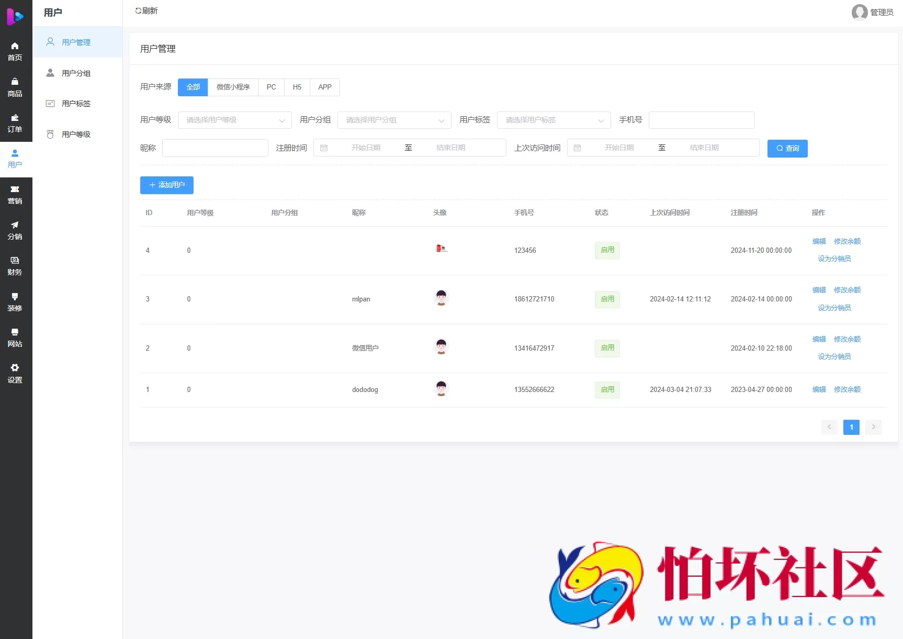The width and height of the screenshot is (903, 639).
Task: Click the administrator avatar icon
Action: [x=859, y=12]
